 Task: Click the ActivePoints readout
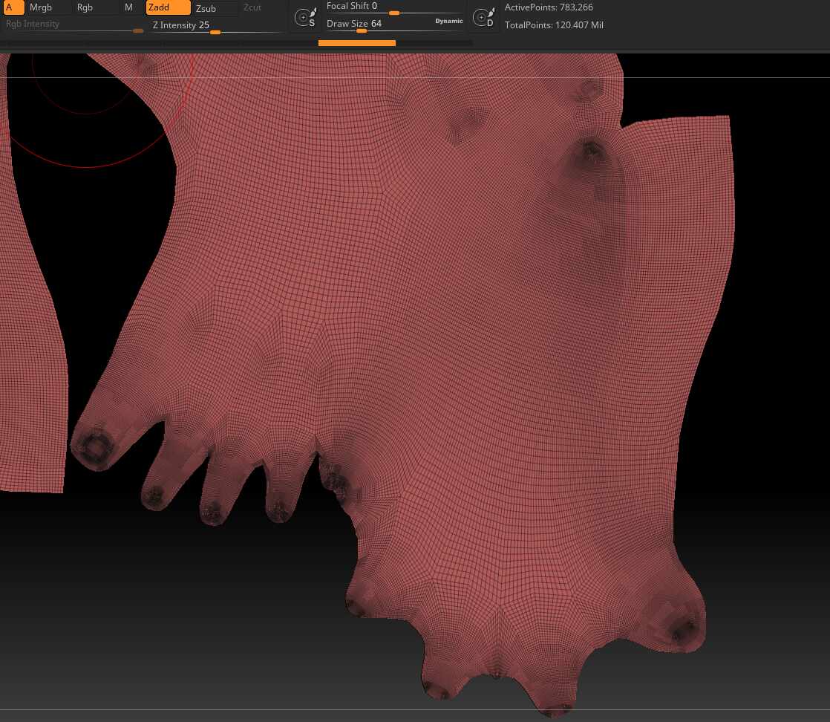(x=549, y=7)
